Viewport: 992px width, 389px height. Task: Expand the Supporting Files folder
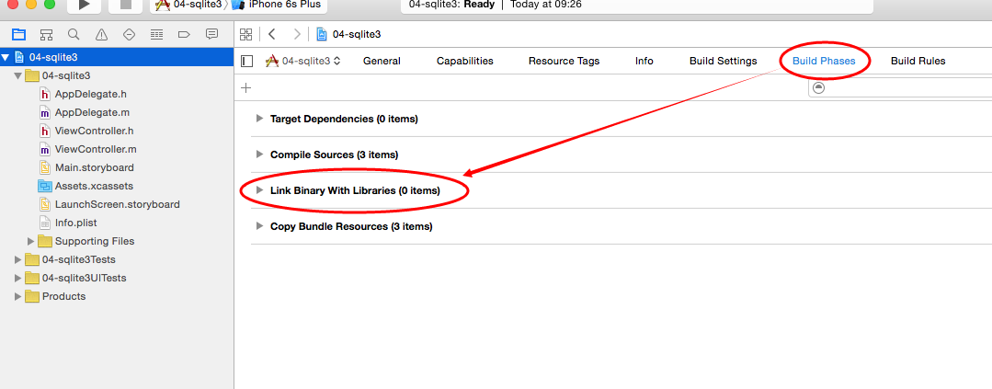tap(30, 241)
